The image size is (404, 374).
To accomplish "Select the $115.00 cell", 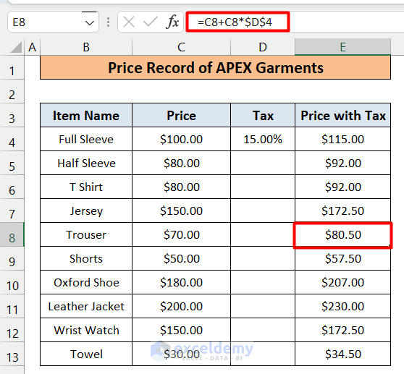I will [x=342, y=139].
